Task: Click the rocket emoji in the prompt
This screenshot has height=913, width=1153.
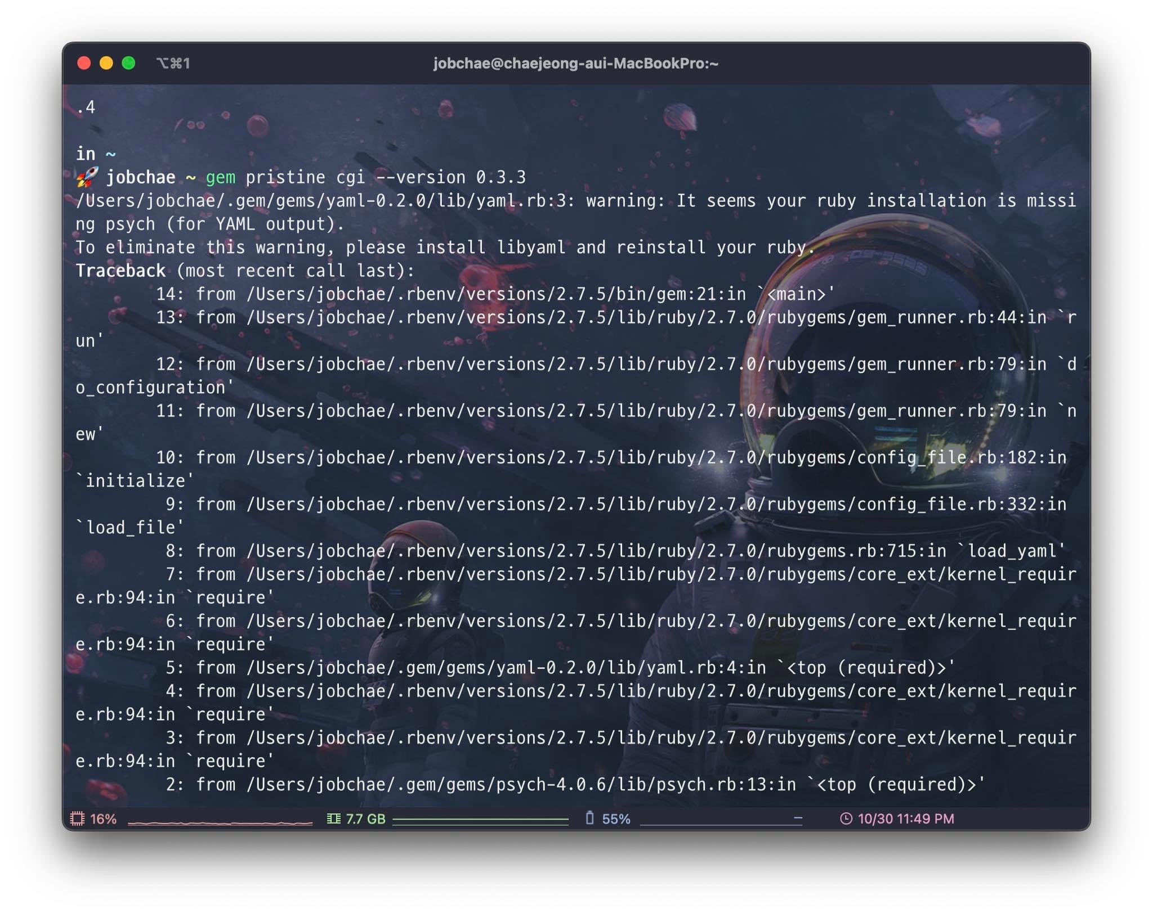Action: coord(87,177)
